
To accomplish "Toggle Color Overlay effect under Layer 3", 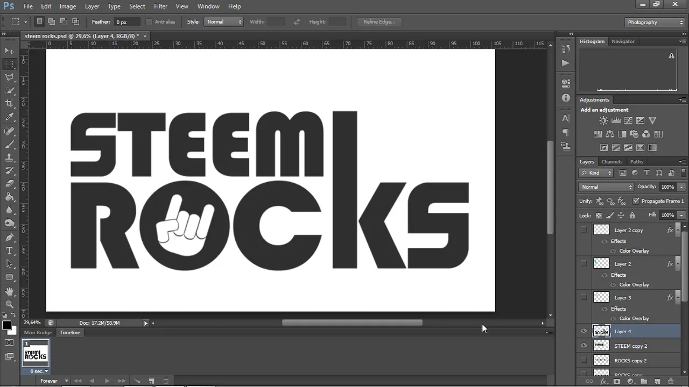I will [613, 319].
